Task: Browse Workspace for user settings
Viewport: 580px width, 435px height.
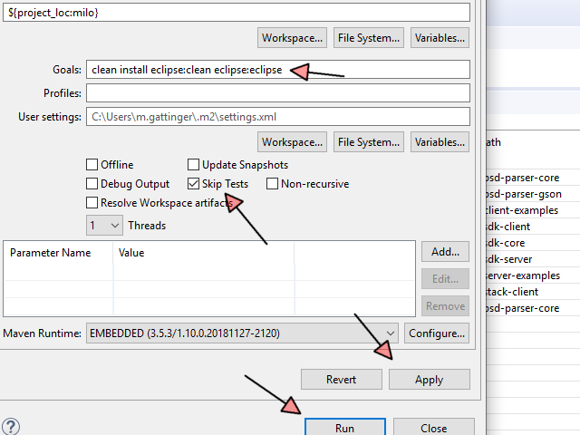Action: click(x=292, y=142)
